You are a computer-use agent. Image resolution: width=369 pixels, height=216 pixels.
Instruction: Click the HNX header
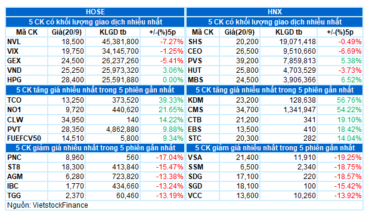(274, 12)
